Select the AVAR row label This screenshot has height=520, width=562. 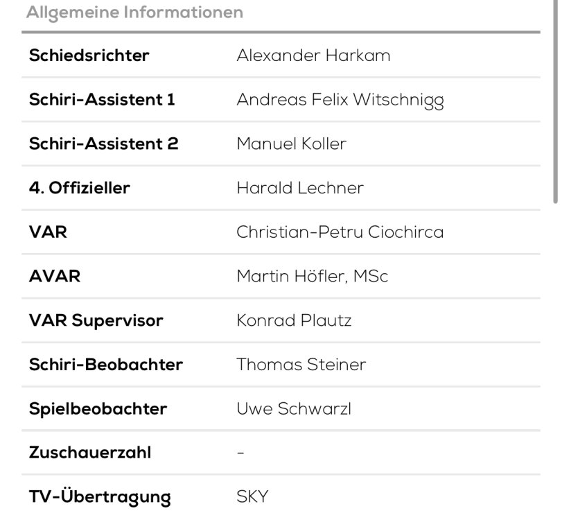point(54,277)
